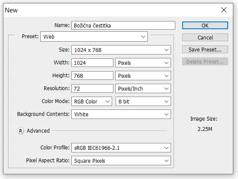Click the Cancel button
This screenshot has height=179, width=238.
205,37
